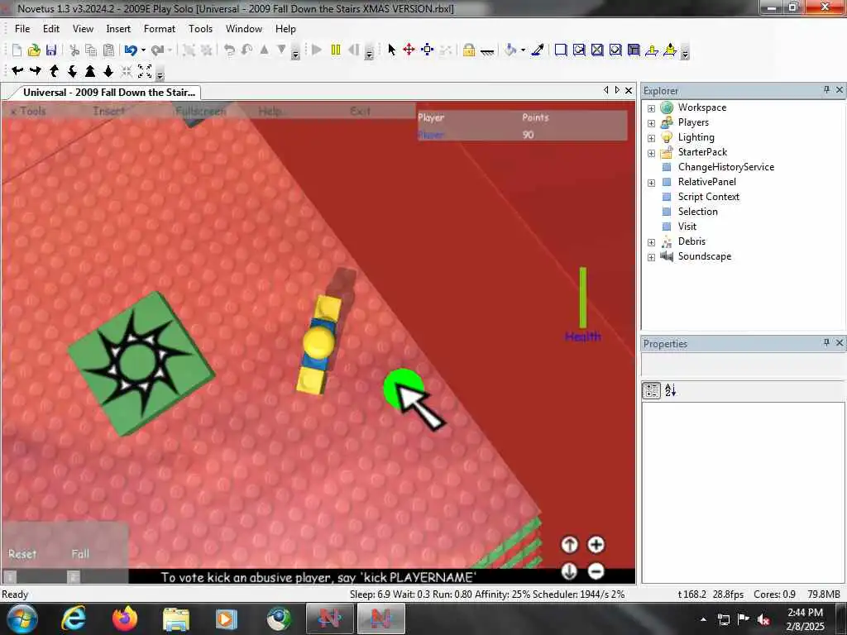The image size is (847, 635).
Task: Select the red Move drag tool
Action: [409, 50]
